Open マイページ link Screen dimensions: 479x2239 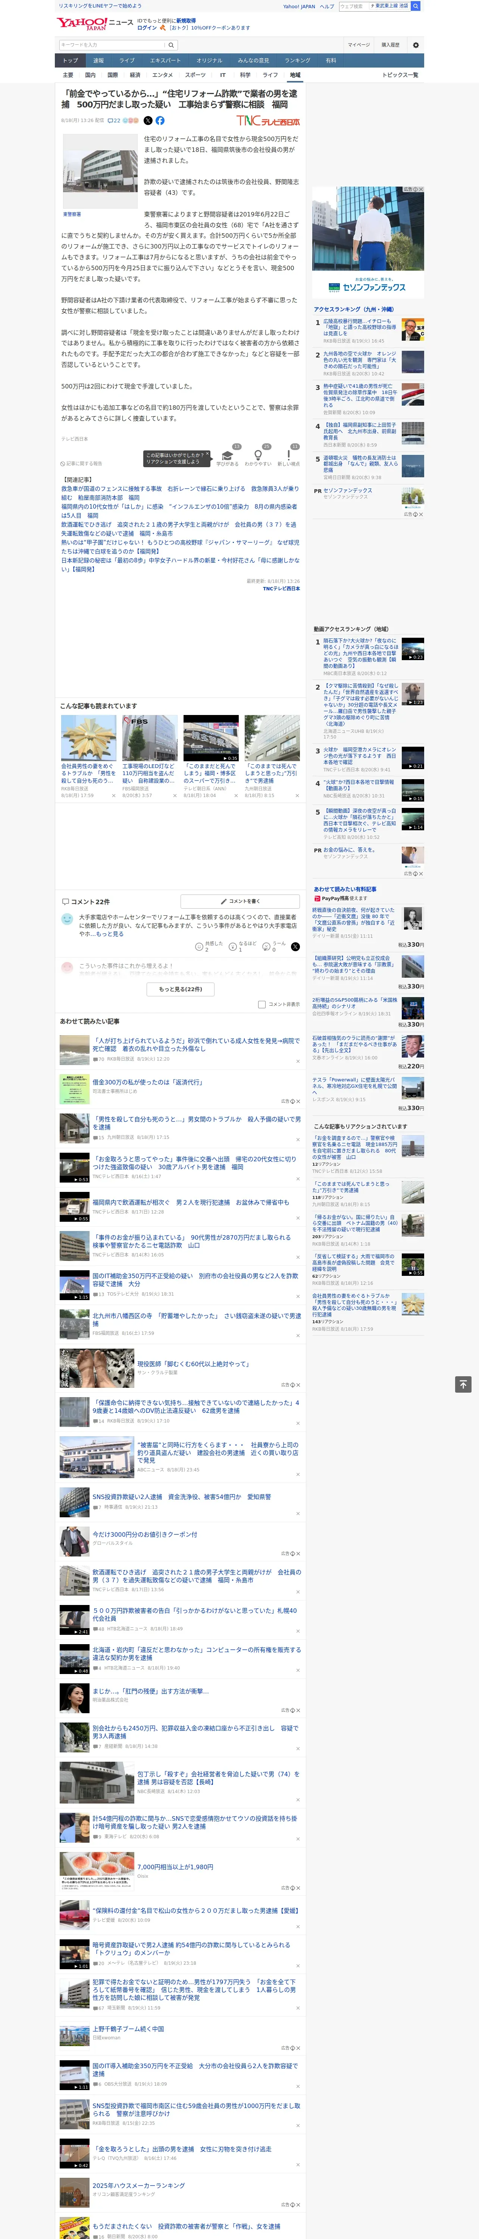tap(359, 44)
